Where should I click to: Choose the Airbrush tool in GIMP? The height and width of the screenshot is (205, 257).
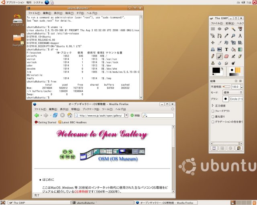[x=233, y=56]
